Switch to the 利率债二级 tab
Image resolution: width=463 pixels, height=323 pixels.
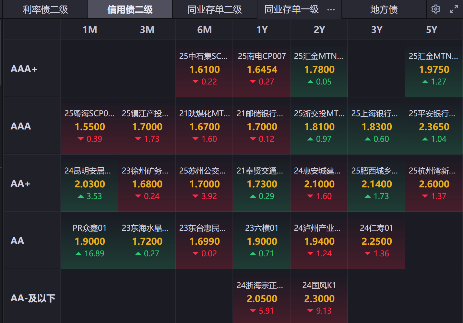[x=45, y=10]
